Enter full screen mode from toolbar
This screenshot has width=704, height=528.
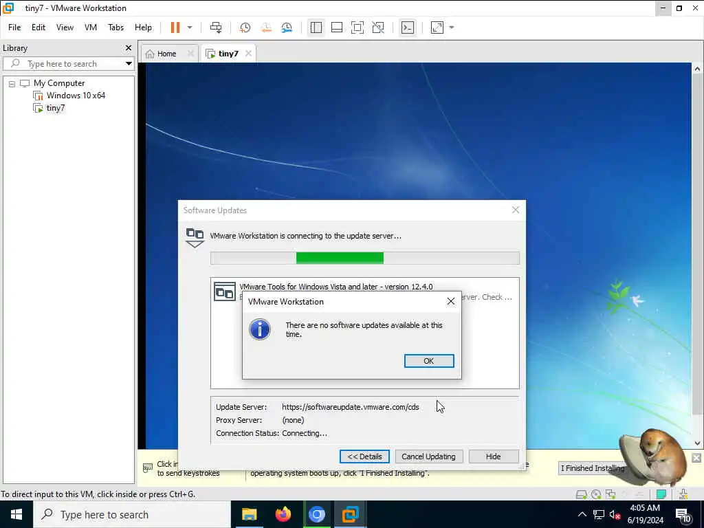357,27
